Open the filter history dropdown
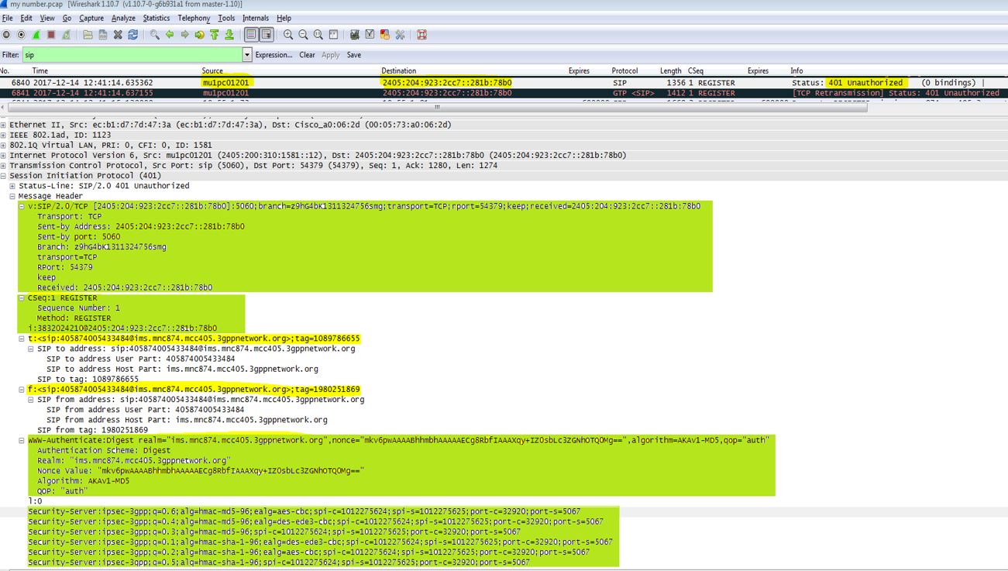 click(246, 54)
